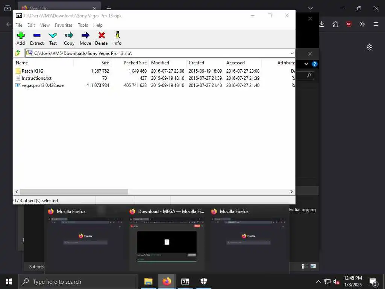Open Firefox downloads arrow icon
The width and height of the screenshot is (385, 289).
pos(322,24)
